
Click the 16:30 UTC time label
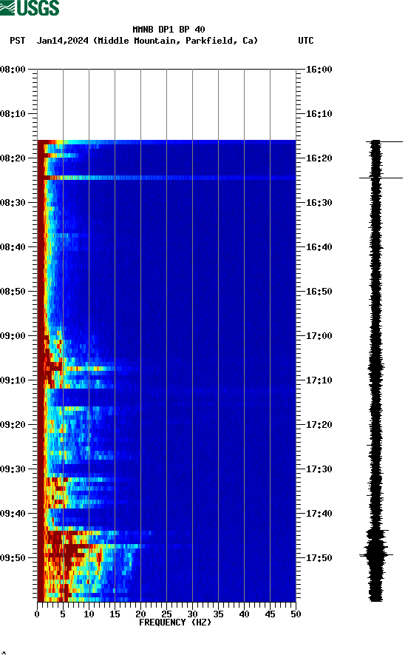point(319,202)
